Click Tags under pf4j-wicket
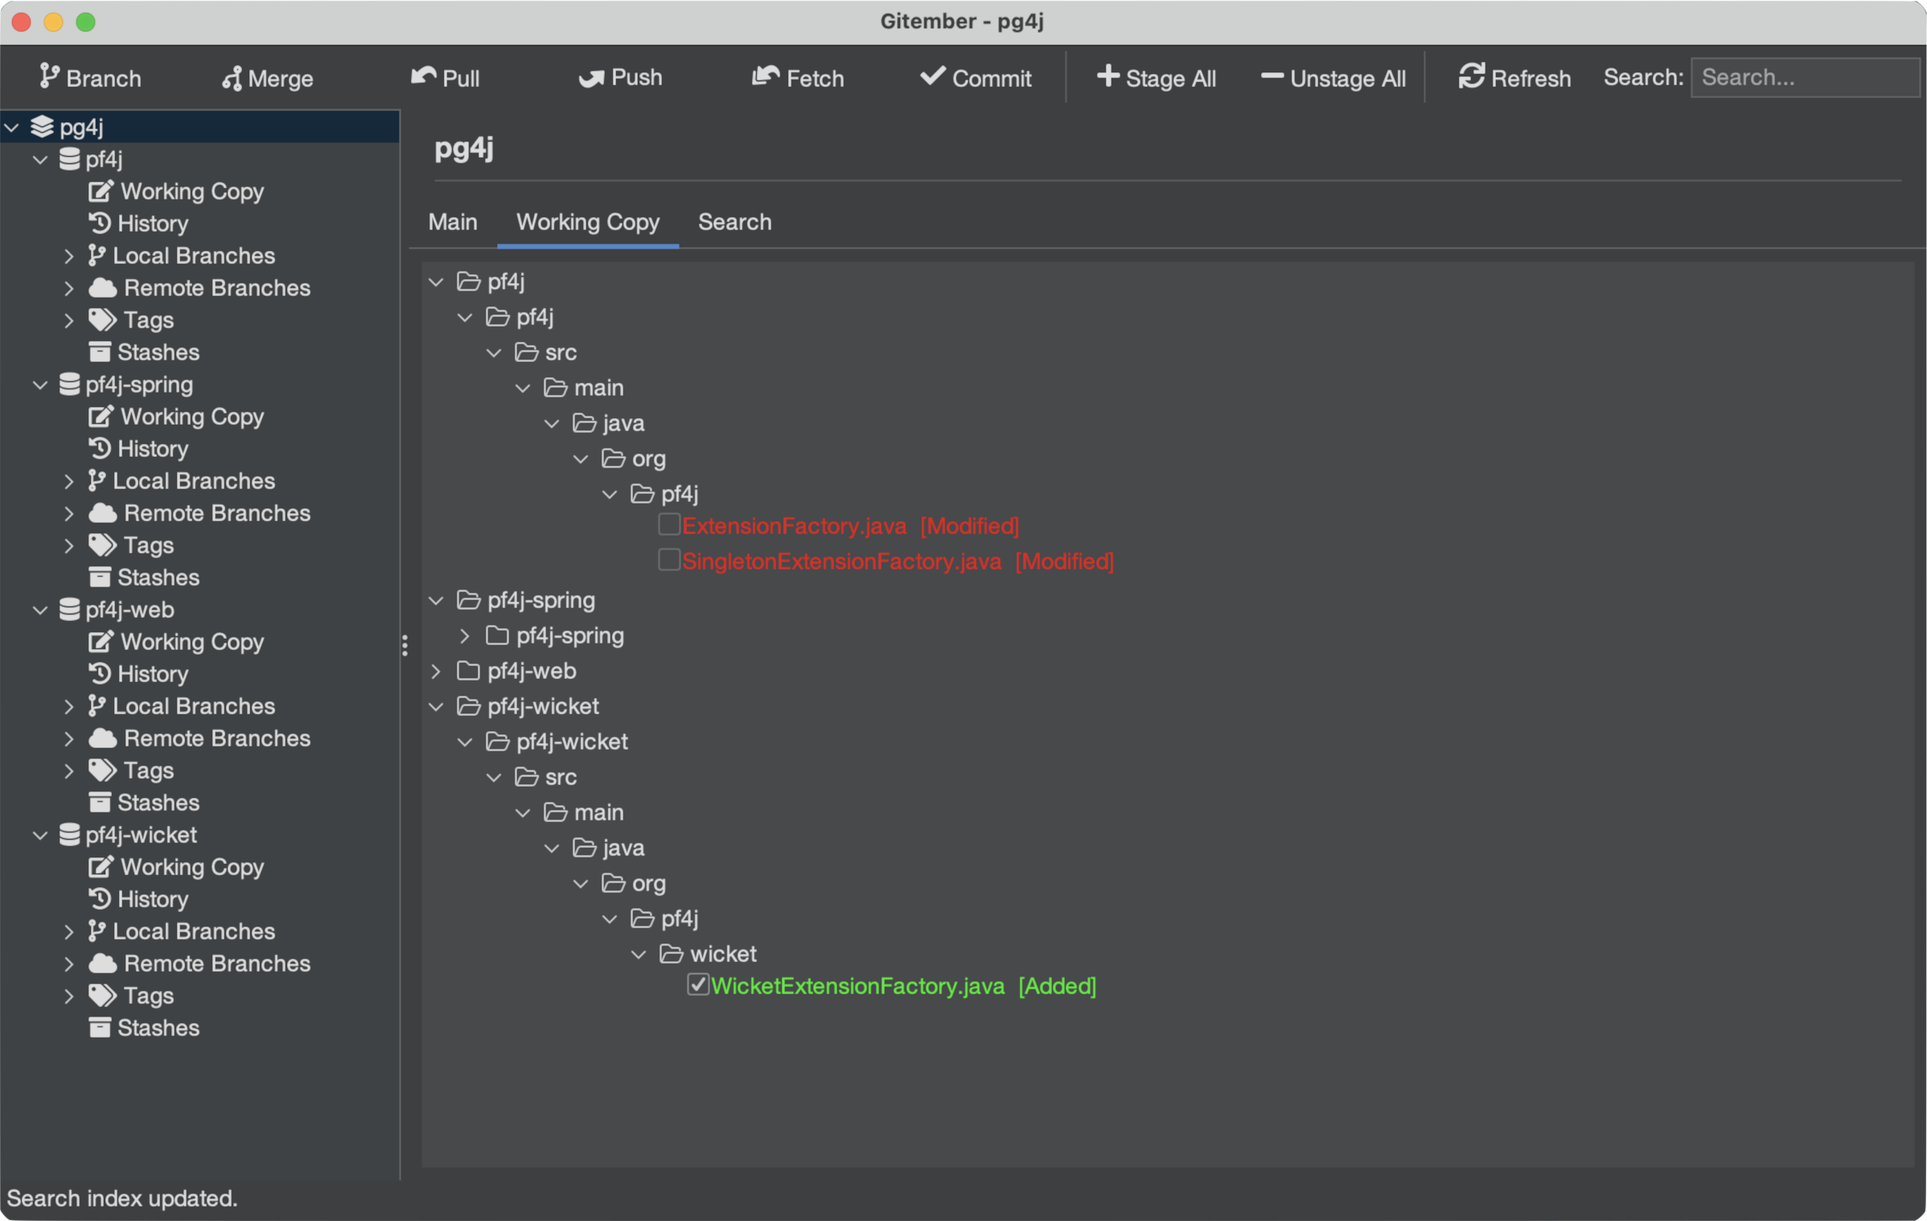This screenshot has height=1221, width=1927. click(x=149, y=996)
